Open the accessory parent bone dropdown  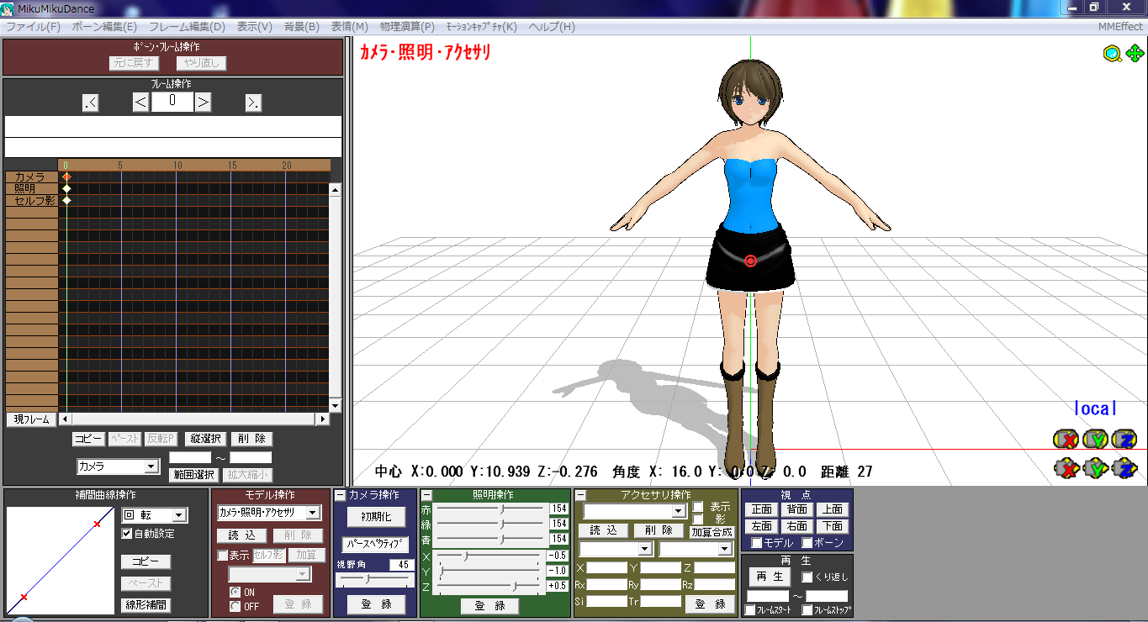click(x=696, y=549)
